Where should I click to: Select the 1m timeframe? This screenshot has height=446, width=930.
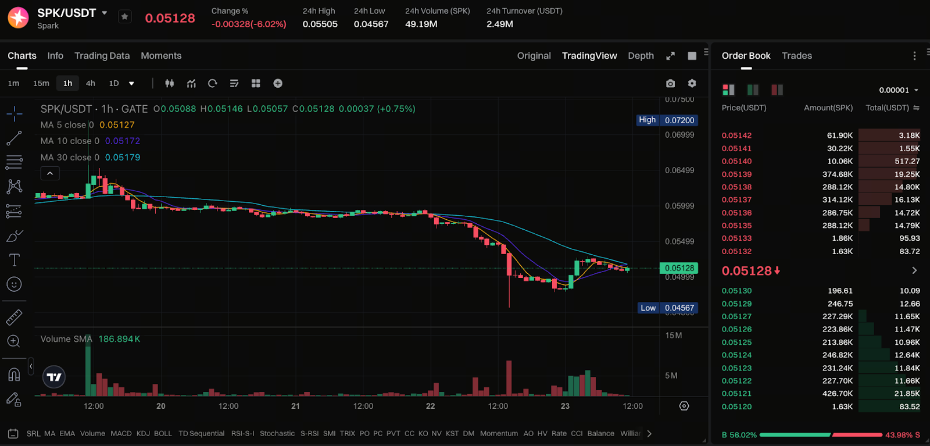click(x=13, y=83)
